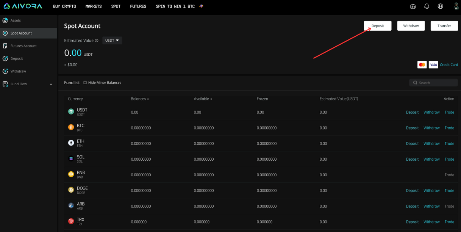Sort by the Available column
This screenshot has width=461, height=232.
[203, 99]
